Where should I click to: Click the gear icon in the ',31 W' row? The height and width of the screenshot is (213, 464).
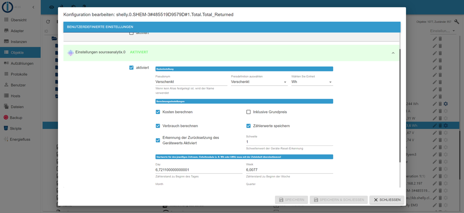point(446,118)
